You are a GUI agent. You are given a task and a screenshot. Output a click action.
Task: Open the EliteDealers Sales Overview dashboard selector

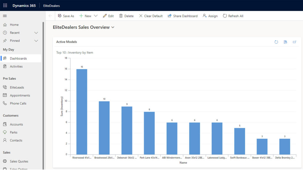[x=84, y=27]
